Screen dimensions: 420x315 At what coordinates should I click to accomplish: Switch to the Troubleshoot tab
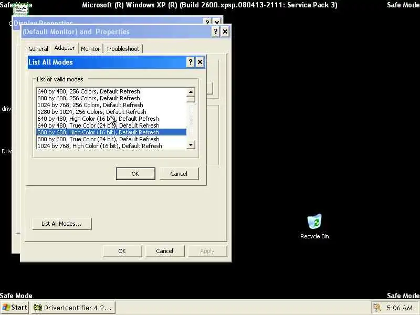(x=123, y=49)
